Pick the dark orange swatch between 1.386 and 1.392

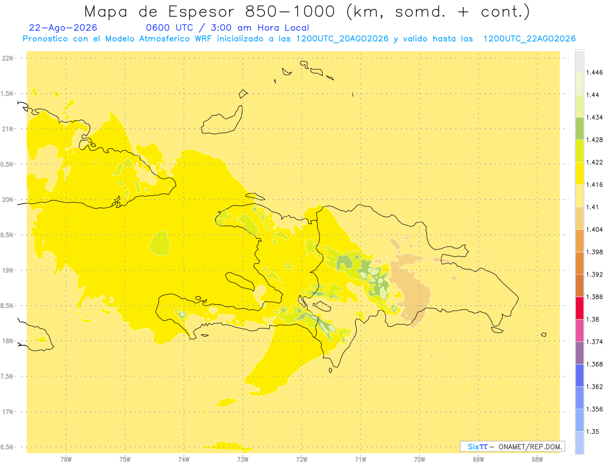coord(579,286)
